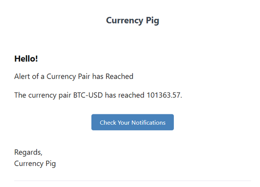Click the capitalized 'Currency Pair' in the alert line
Screen dimensions: 260x187
68,77
